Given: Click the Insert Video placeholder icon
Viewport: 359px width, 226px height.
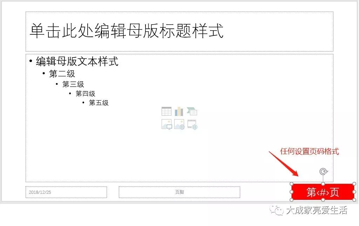Looking at the screenshot, I should coord(192,124).
